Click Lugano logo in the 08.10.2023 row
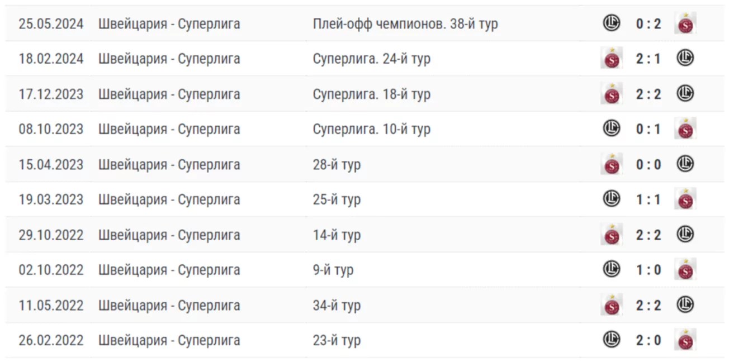Viewport: 729px width, 362px height. pos(611,128)
